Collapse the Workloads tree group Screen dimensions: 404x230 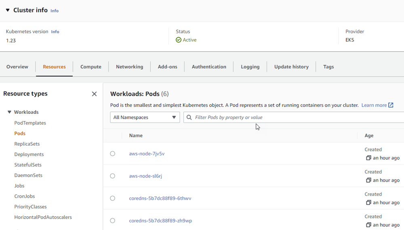tap(9, 112)
